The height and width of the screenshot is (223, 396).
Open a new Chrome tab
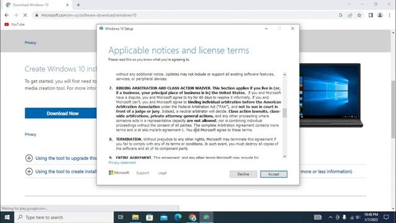[79, 5]
